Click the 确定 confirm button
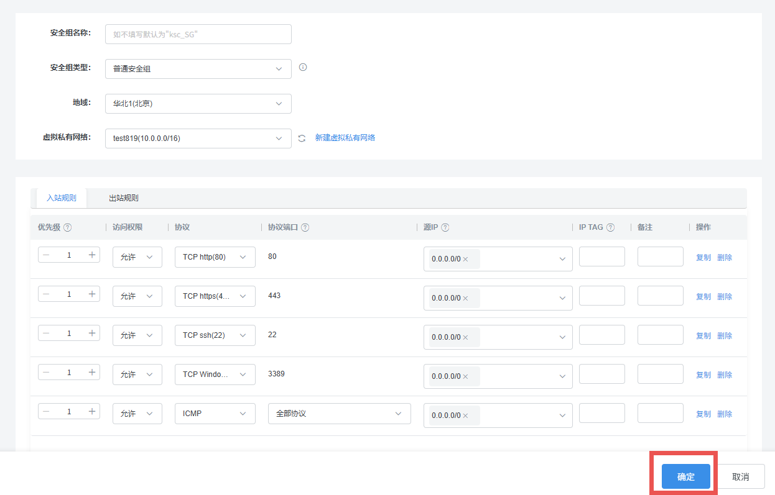 (685, 476)
